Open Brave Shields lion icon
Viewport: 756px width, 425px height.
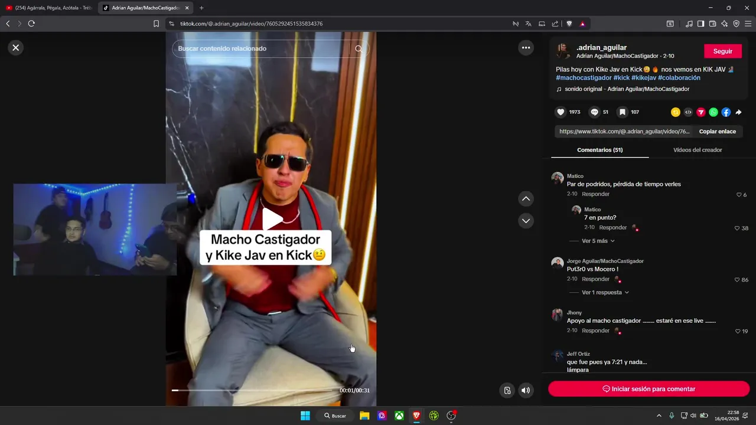(569, 24)
